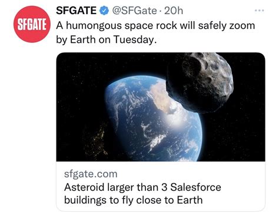
Task: Click the sfgate.com domain label in card
Action: pos(91,174)
